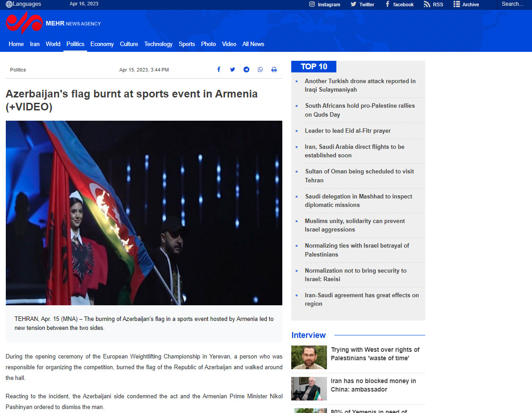Click the Search input field

(514, 4)
